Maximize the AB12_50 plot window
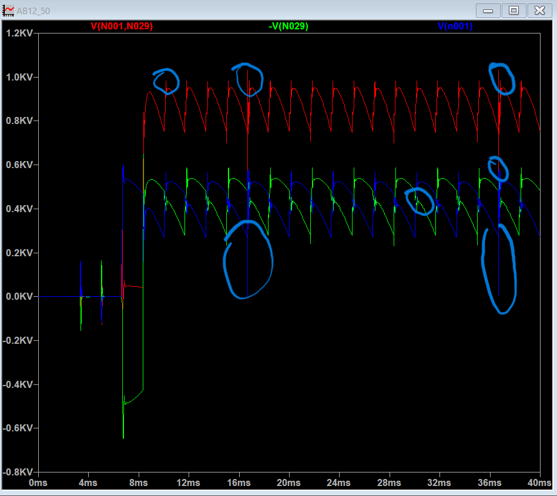Viewport: 557px width, 496px height. (x=514, y=11)
